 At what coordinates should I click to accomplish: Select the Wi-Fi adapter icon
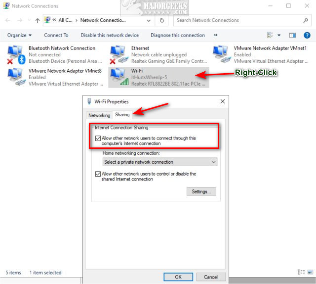(119, 77)
